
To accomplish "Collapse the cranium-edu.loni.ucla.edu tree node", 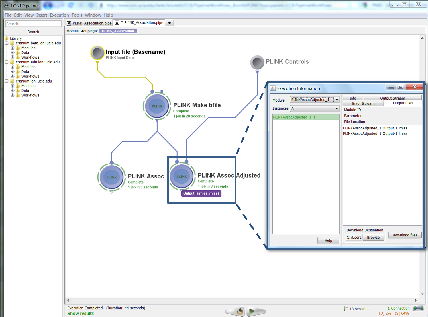I will coord(7,62).
